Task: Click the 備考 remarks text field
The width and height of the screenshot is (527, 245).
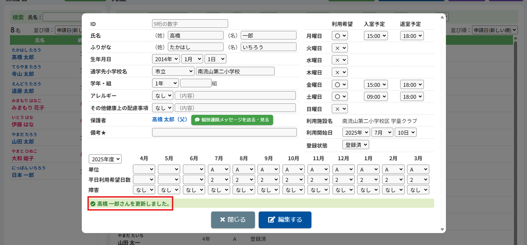Action: 224,132
